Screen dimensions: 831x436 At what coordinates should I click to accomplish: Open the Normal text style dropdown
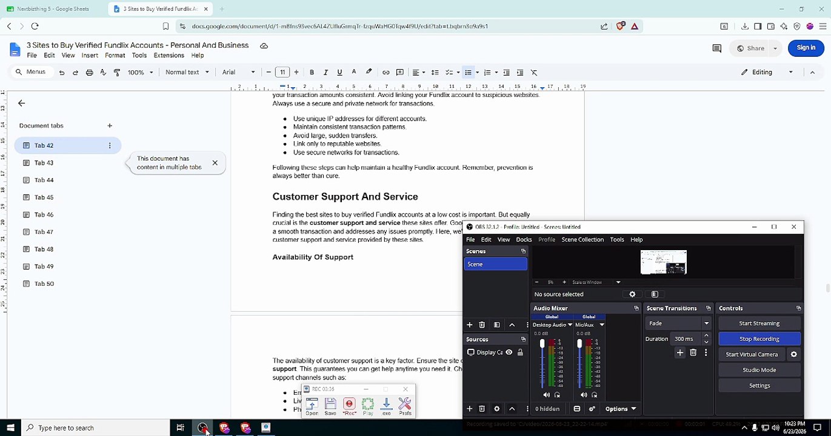coord(187,73)
